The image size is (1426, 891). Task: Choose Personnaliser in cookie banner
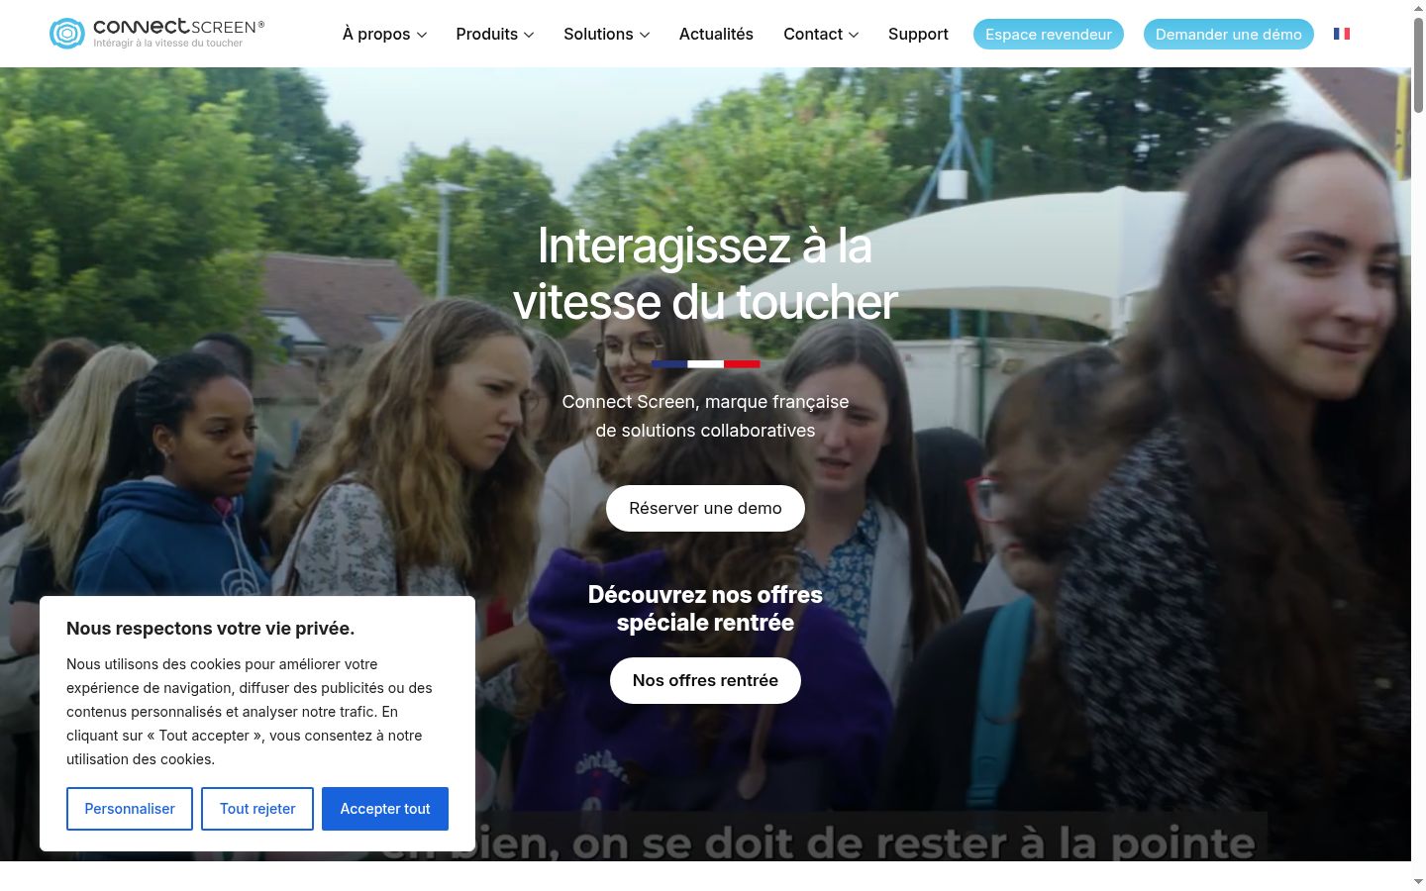(x=130, y=809)
